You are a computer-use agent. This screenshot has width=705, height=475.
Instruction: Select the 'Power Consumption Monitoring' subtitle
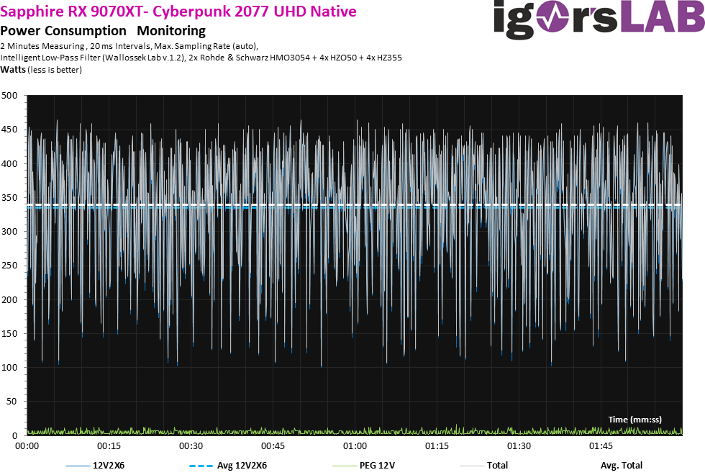coord(103,31)
